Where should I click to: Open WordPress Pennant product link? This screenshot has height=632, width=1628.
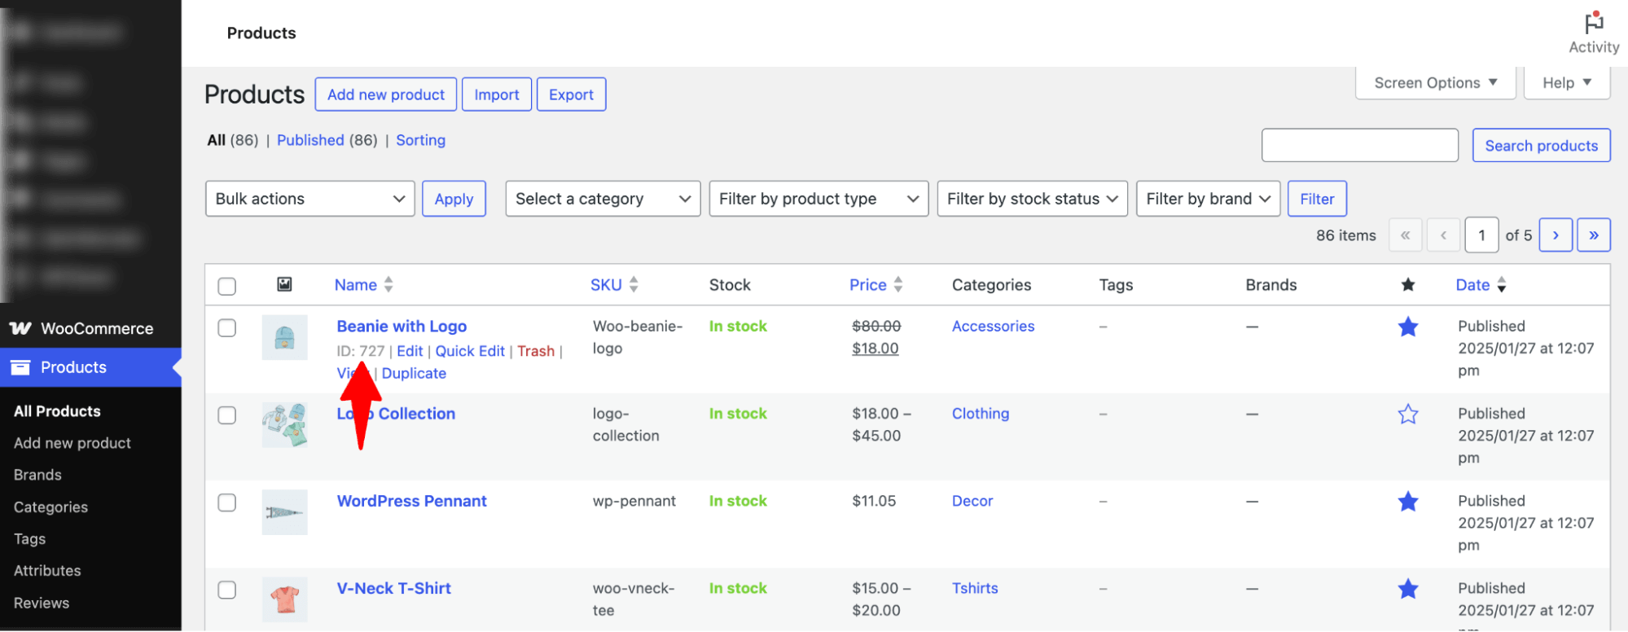tap(411, 501)
